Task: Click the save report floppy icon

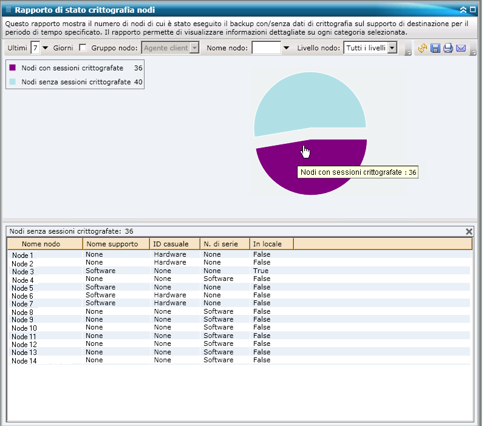Action: coord(435,48)
